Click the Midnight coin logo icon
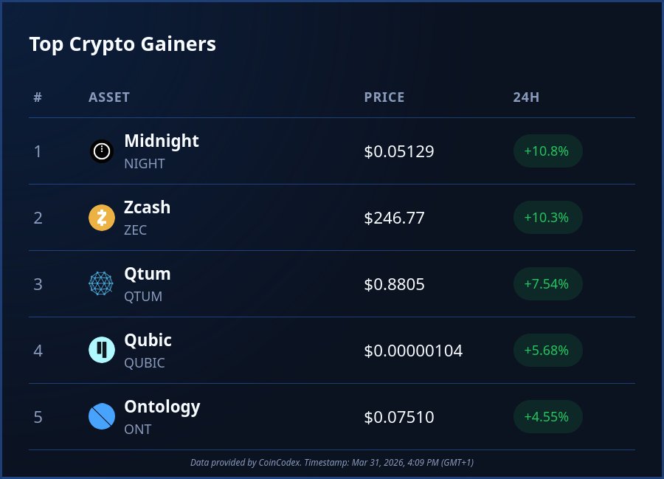This screenshot has width=664, height=479. 102,151
